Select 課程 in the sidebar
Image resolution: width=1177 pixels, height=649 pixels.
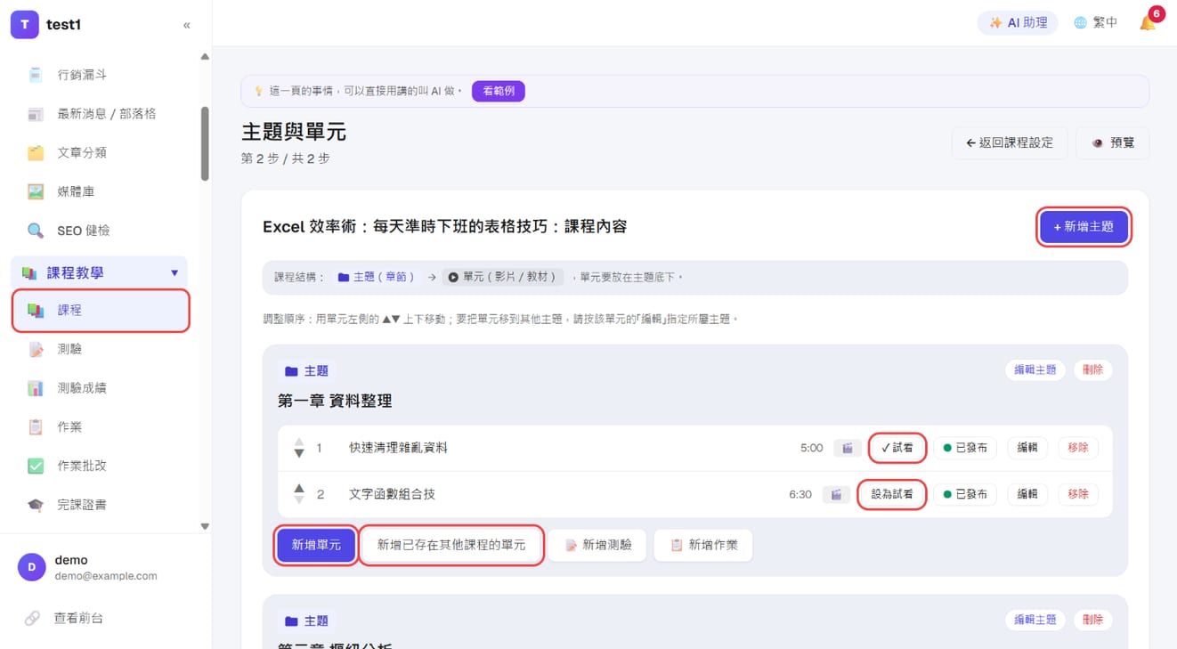pos(101,311)
